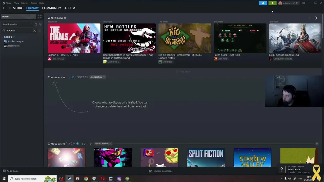Image resolution: width=324 pixels, height=182 pixels.
Task: Open the second Choose a shelf (34) dropdown
Action: coord(61,144)
